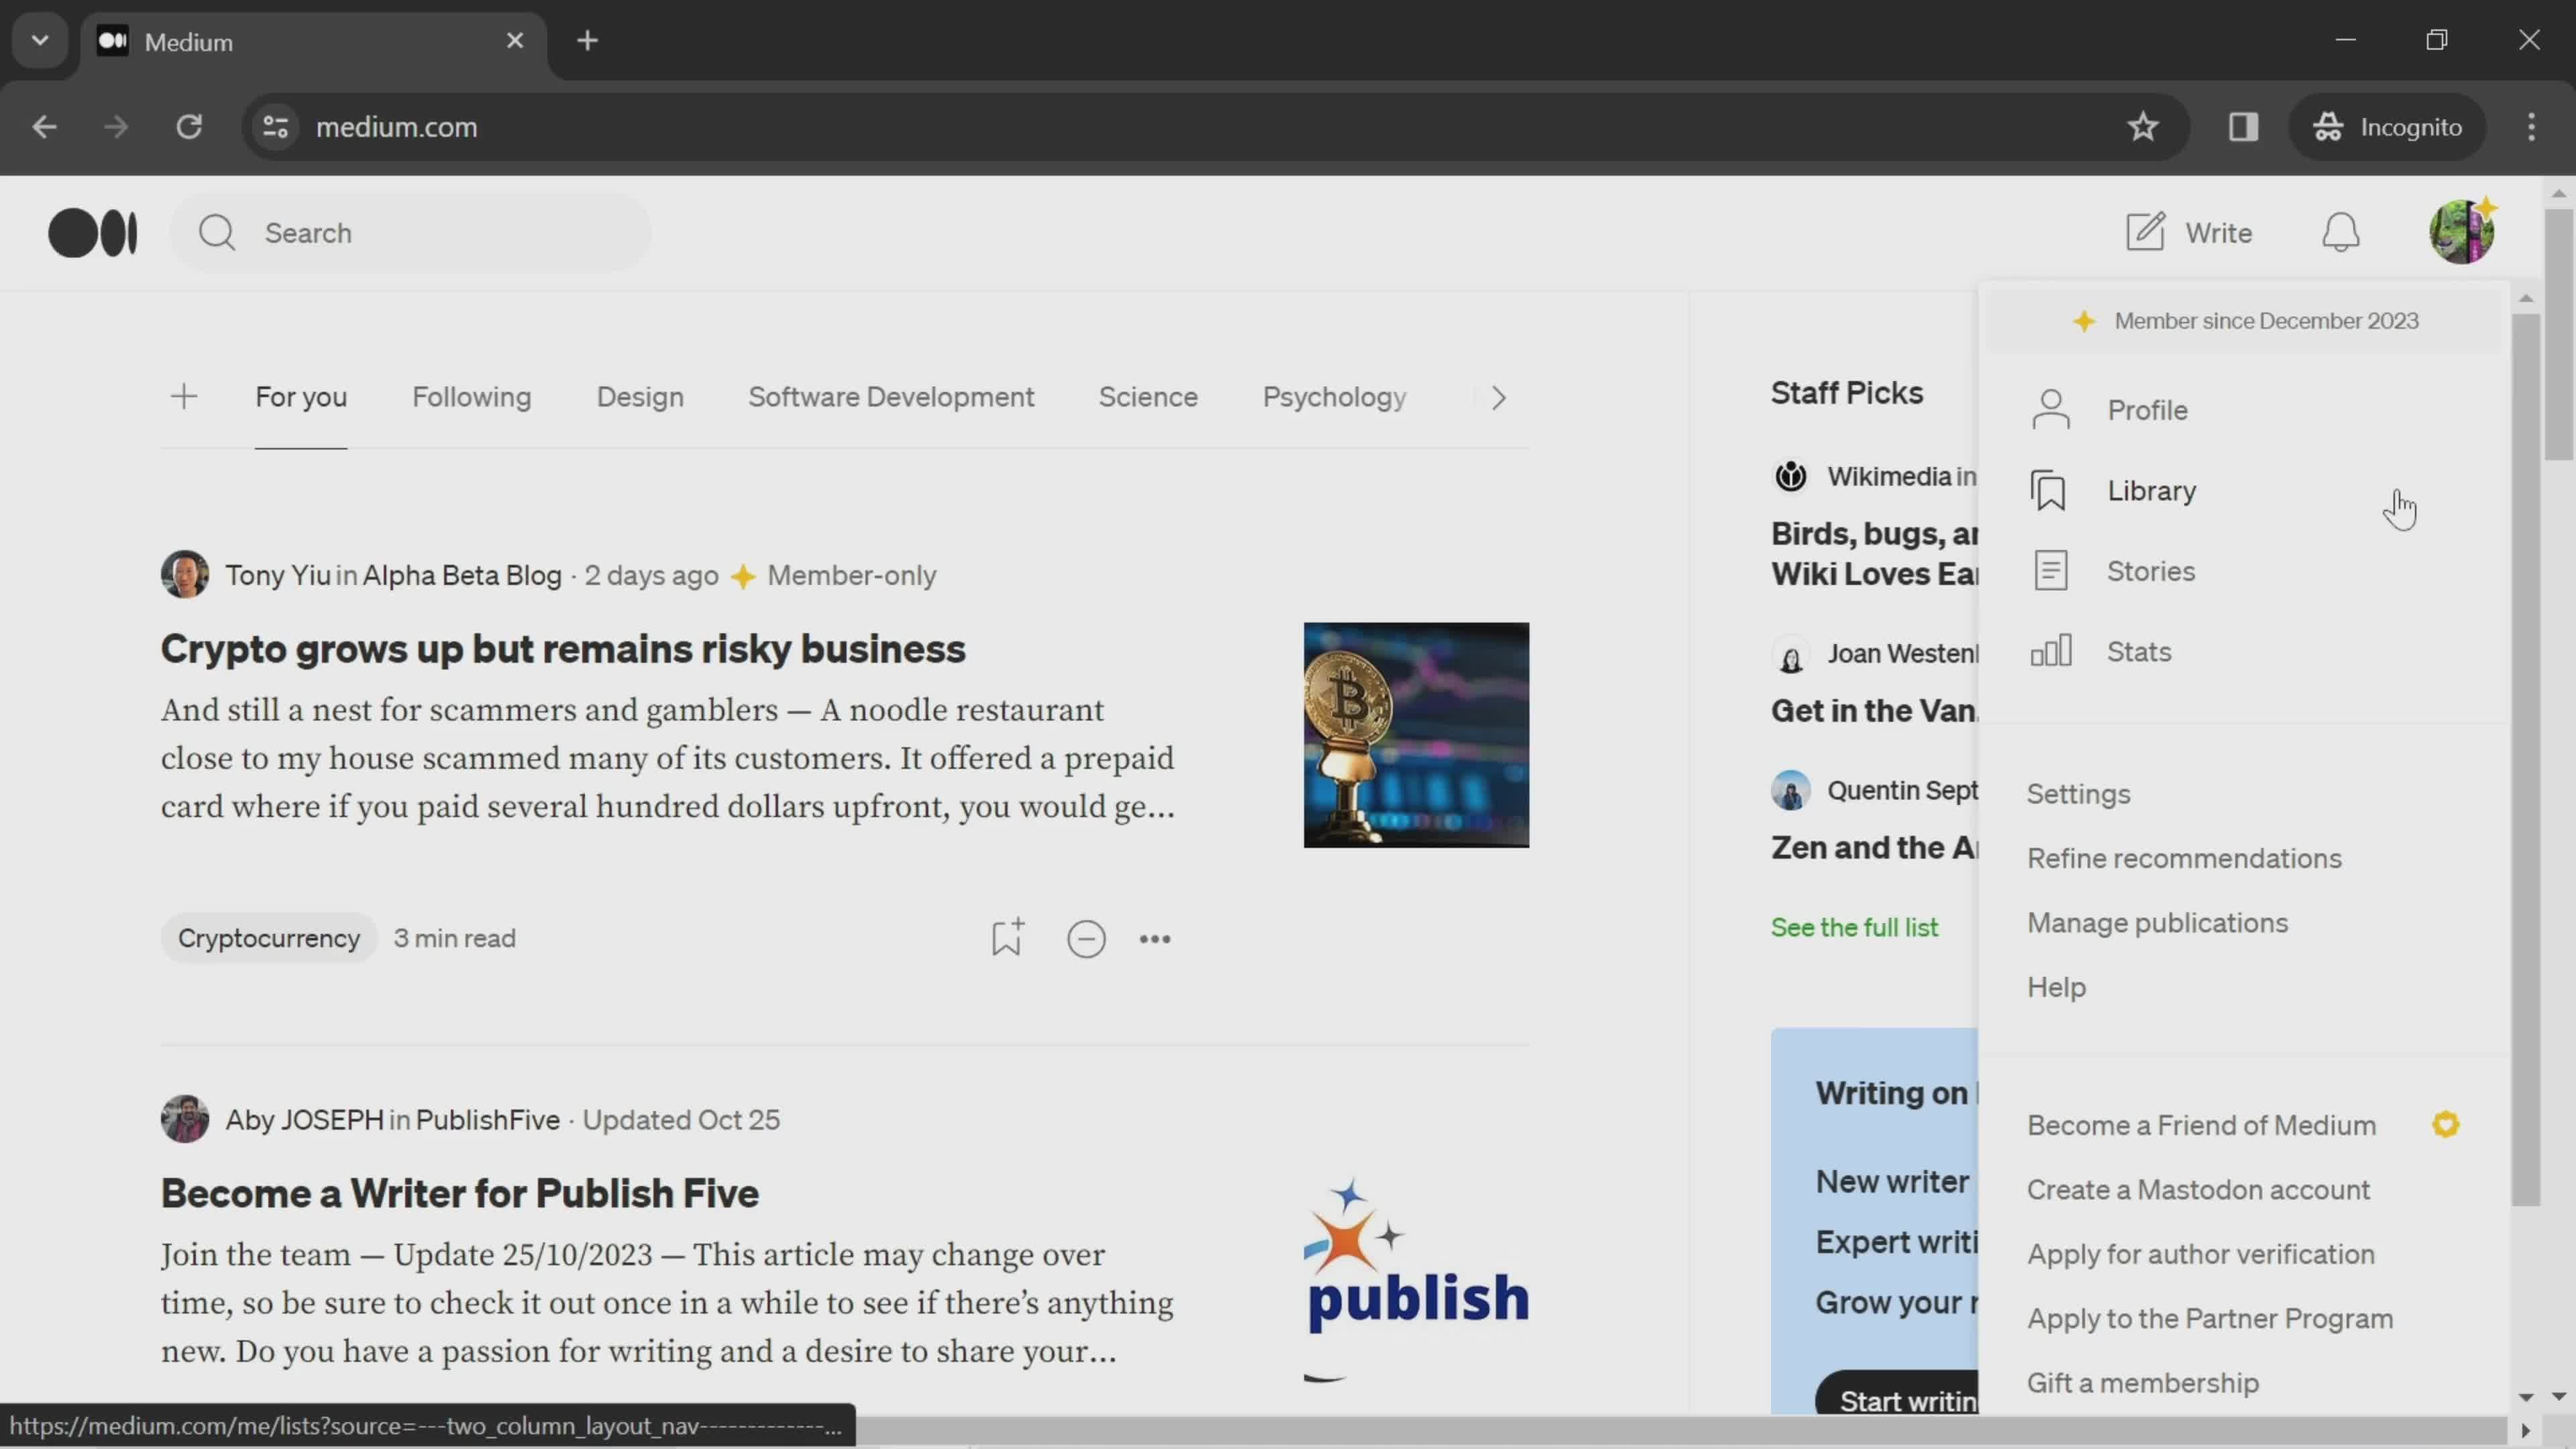Image resolution: width=2576 pixels, height=1449 pixels.
Task: Open Settings in the user menu
Action: pos(2078,794)
